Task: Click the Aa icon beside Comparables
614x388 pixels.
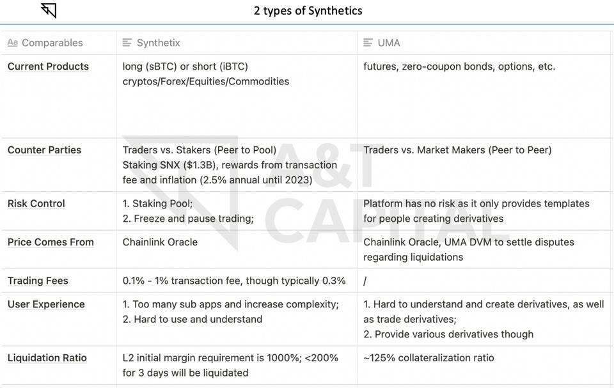Action: [13, 43]
